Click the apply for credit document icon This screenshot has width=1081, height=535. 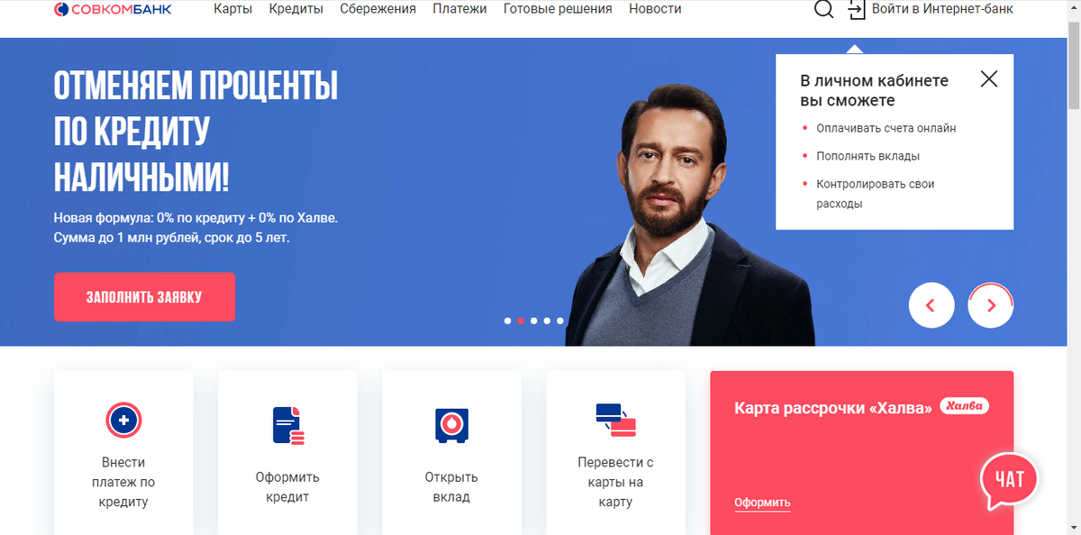288,425
